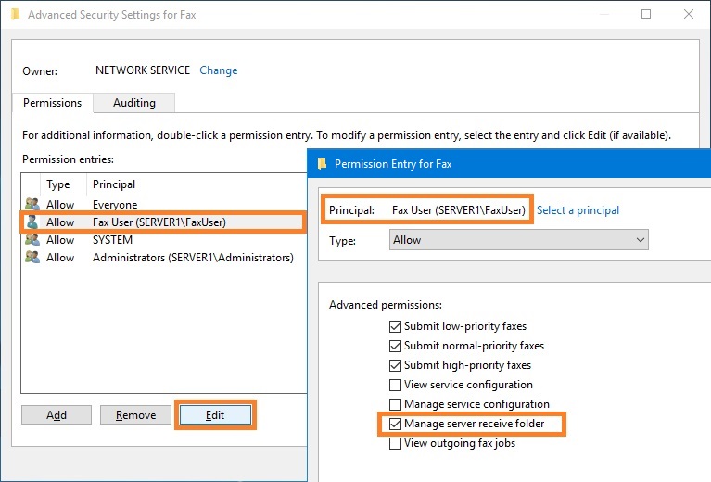Remove the selected permission entry
The width and height of the screenshot is (711, 482).
click(x=135, y=415)
